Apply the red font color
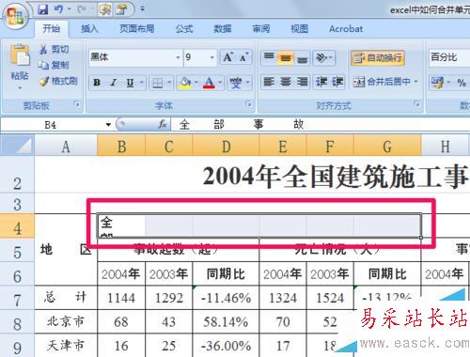 tap(209, 83)
